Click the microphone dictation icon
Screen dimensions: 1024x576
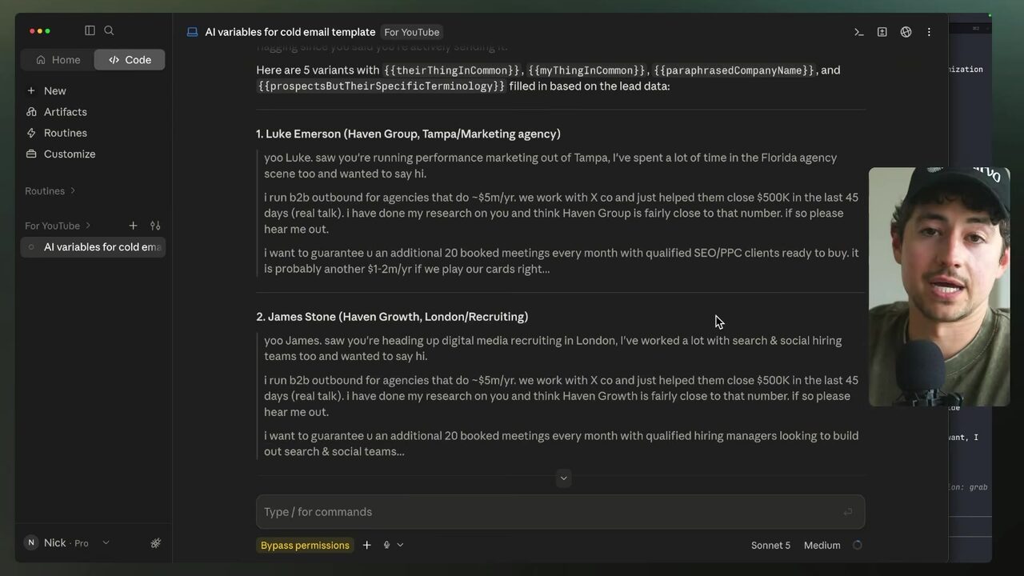(386, 546)
